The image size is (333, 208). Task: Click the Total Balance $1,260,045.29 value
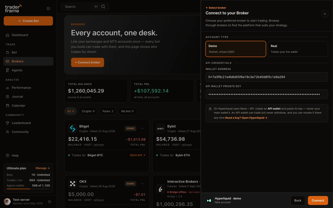[86, 91]
